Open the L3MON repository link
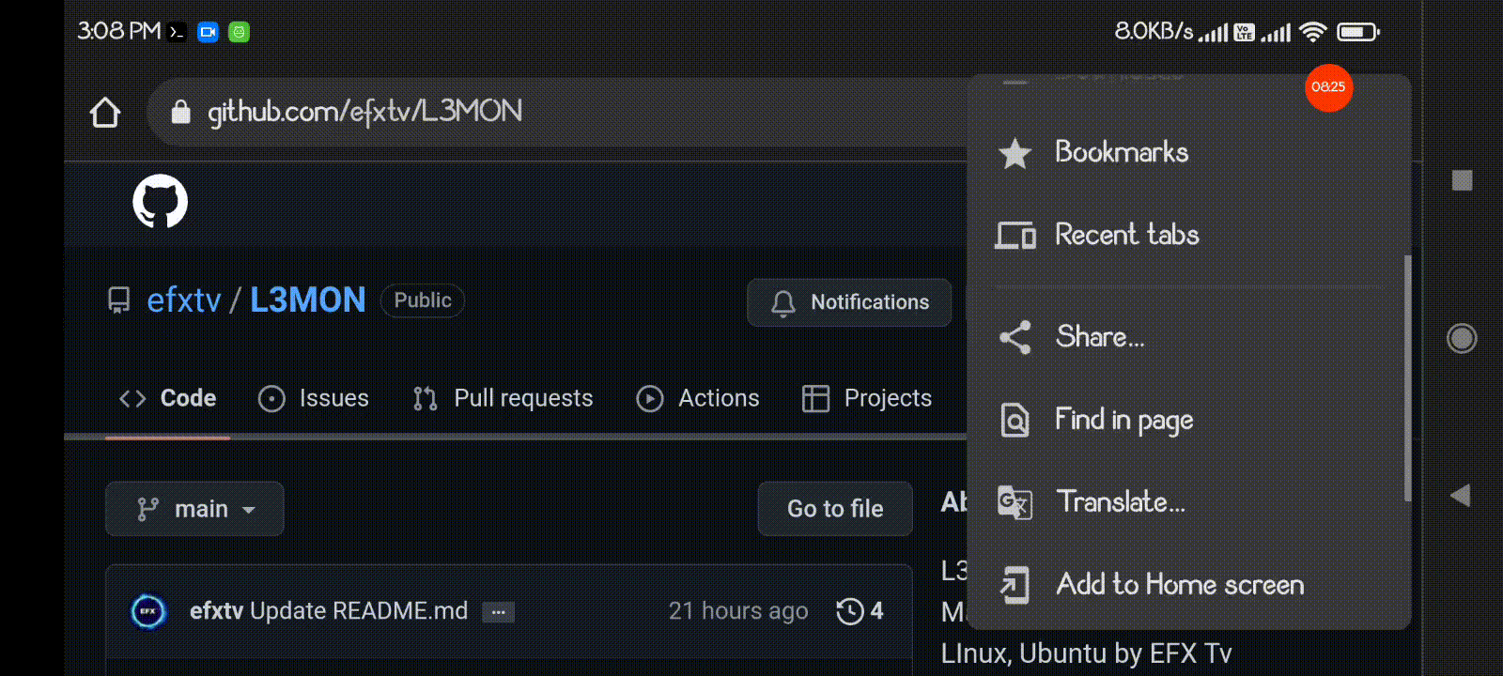The width and height of the screenshot is (1503, 676). (307, 300)
